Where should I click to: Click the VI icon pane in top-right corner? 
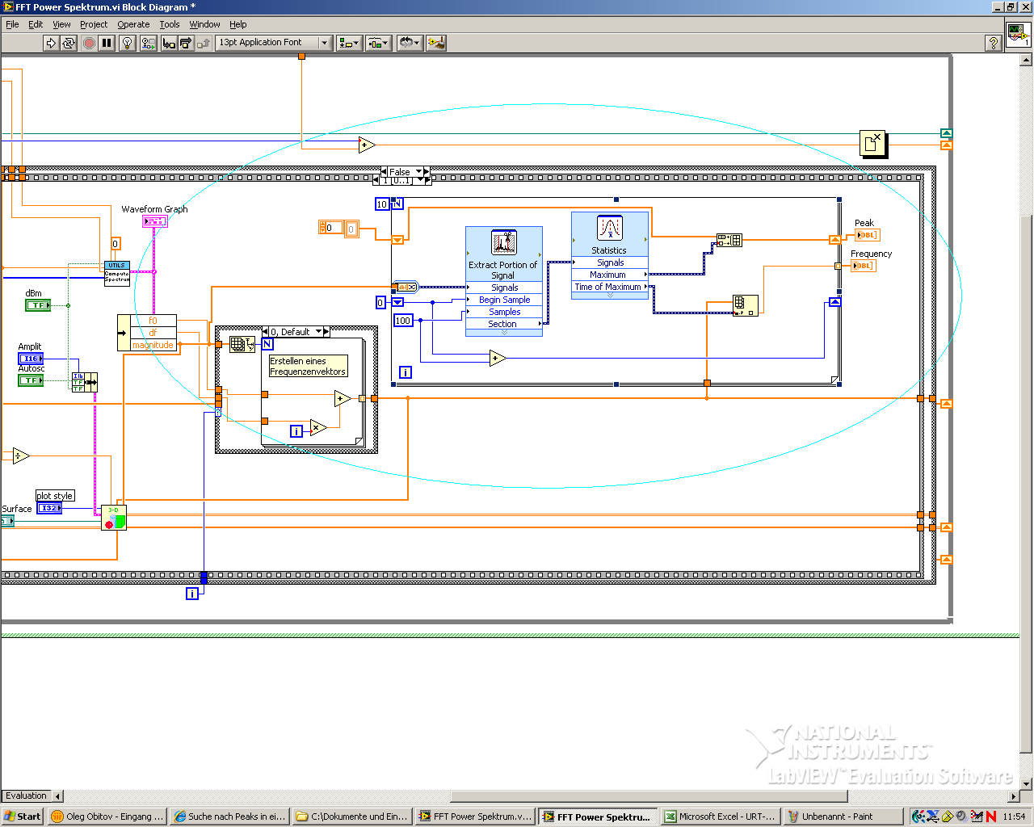pyautogui.click(x=1018, y=36)
